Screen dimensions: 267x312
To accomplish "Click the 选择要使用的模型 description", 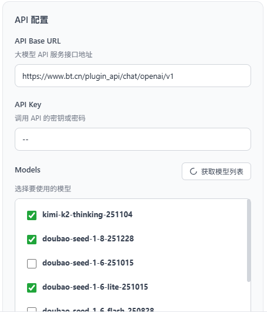I will (43, 188).
